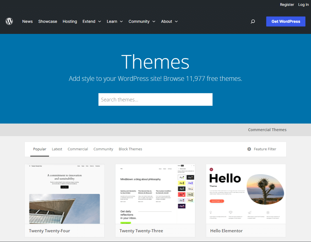Image resolution: width=311 pixels, height=242 pixels.
Task: Click the Community label in top navigation
Action: pyautogui.click(x=139, y=21)
